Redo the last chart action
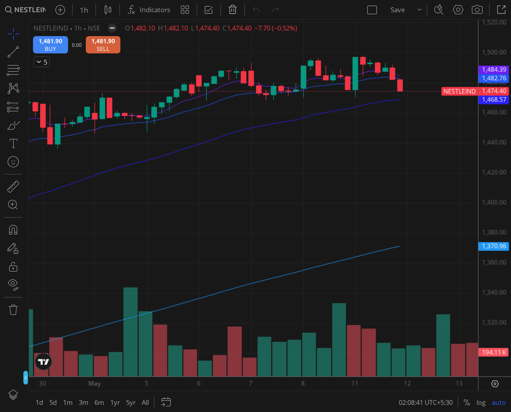 point(275,10)
